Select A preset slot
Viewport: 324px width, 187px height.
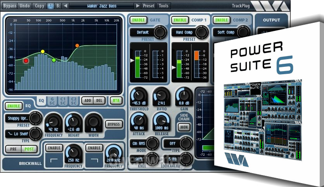pyautogui.click(x=51, y=6)
